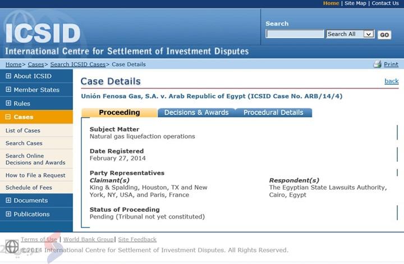The image size is (404, 264).
Task: Open the Search All dropdown
Action: (x=368, y=34)
